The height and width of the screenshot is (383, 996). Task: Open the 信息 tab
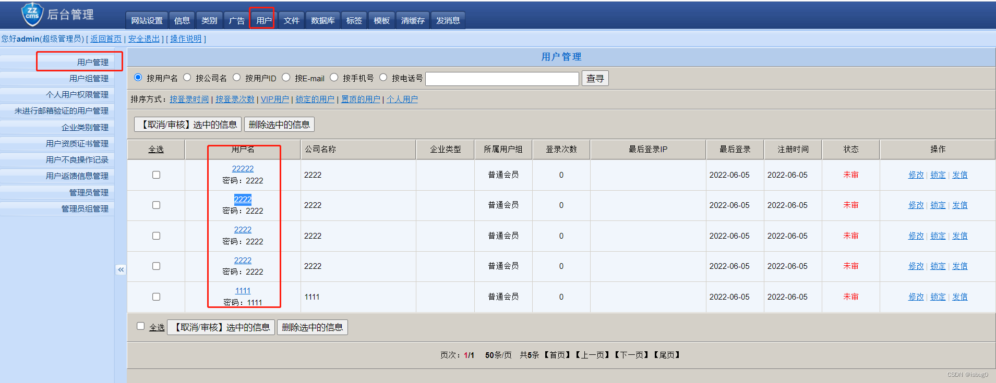point(182,20)
